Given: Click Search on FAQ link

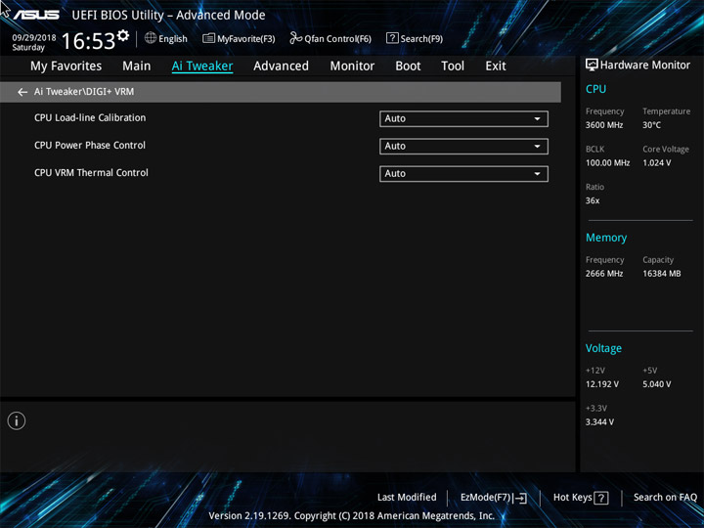Looking at the screenshot, I should click(x=666, y=498).
